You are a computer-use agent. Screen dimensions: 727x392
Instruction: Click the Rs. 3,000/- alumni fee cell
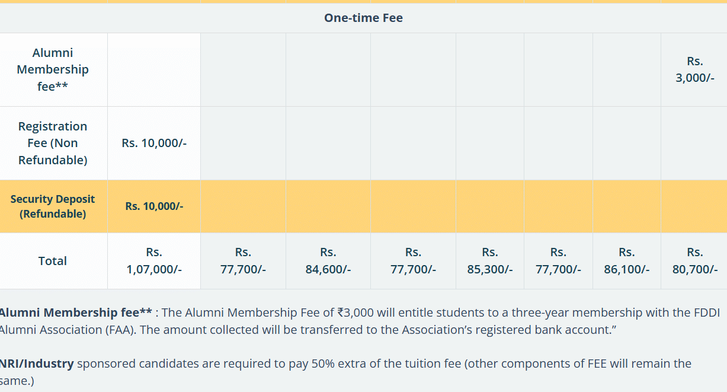(x=694, y=69)
